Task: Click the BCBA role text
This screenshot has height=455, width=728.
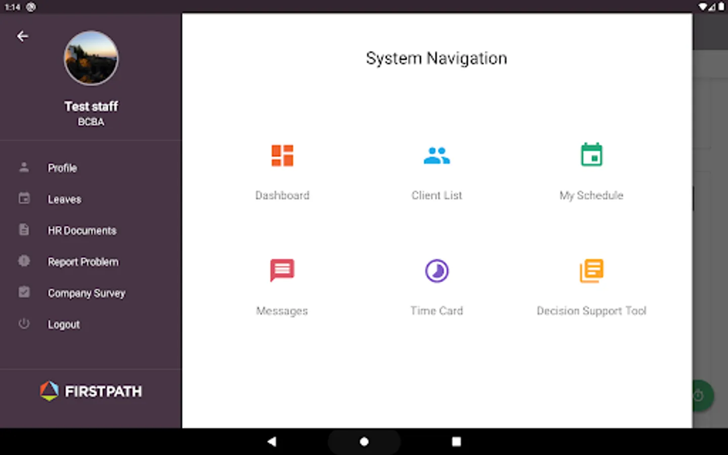Action: click(x=91, y=122)
